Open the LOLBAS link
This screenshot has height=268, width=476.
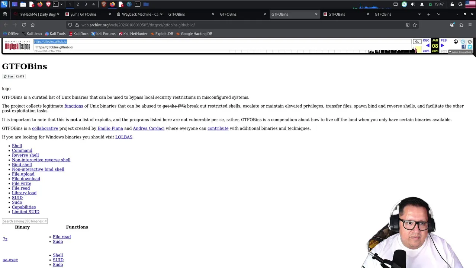124,137
